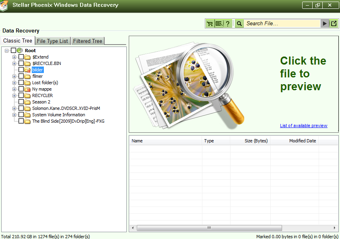Image resolution: width=340 pixels, height=239 pixels.
Task: Expand the $Extend folder node
Action: (14, 57)
